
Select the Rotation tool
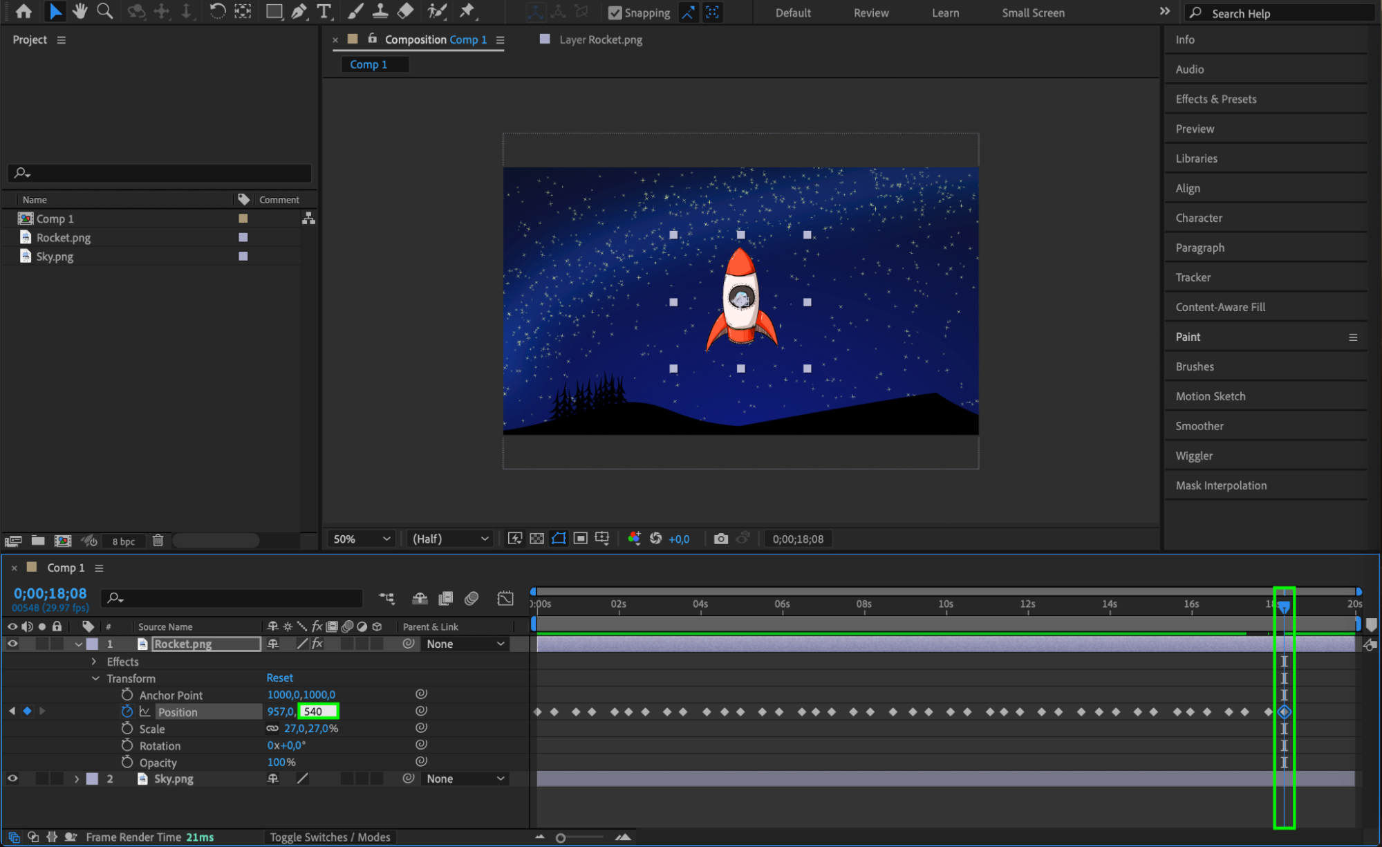coord(217,11)
